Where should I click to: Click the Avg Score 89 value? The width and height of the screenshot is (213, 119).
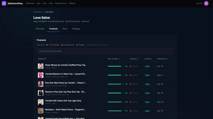47,45
